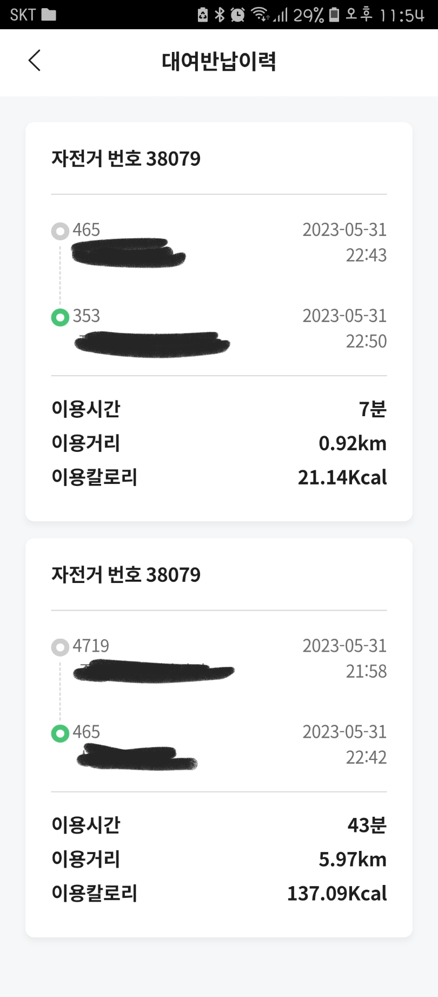Viewport: 438px width, 997px height.
Task: Tap the Bluetooth icon in the status bar
Action: [x=220, y=15]
